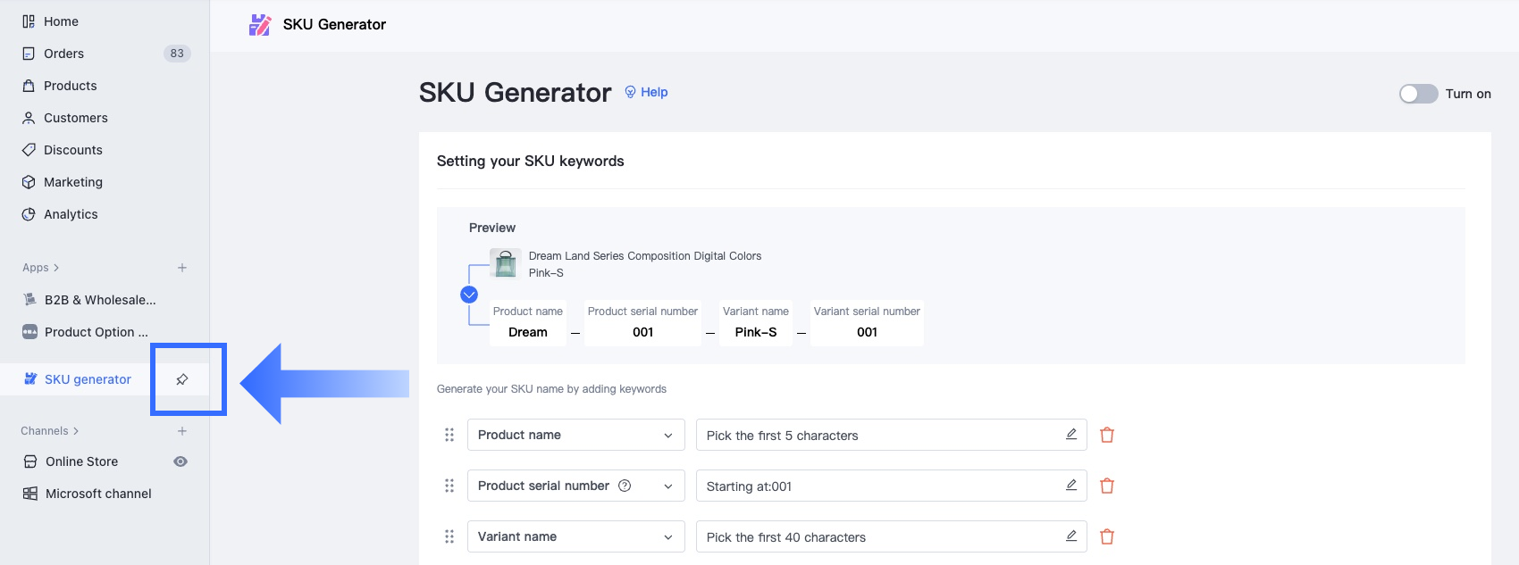This screenshot has height=565, width=1519.
Task: Delete the Product serial number row
Action: click(1107, 486)
